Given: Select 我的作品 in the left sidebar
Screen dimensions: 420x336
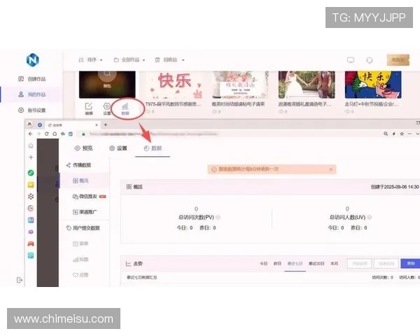Looking at the screenshot, I should pyautogui.click(x=32, y=94).
